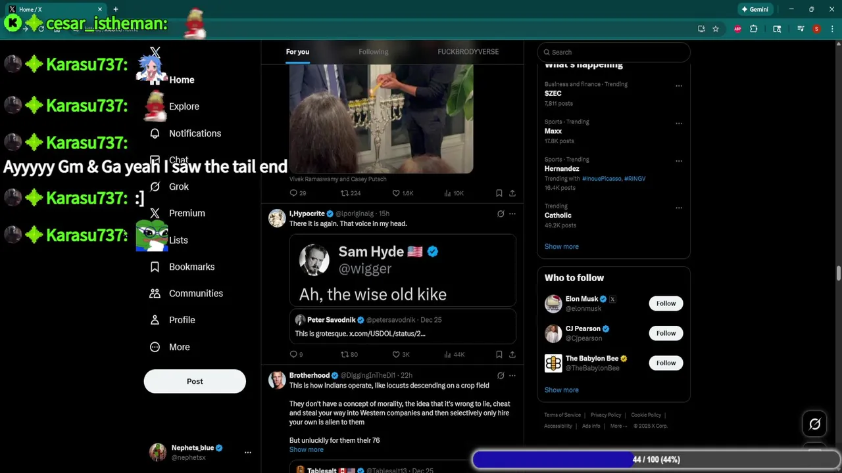Open the #InouePicasso hashtag link
Image resolution: width=842 pixels, height=473 pixels.
(x=601, y=179)
